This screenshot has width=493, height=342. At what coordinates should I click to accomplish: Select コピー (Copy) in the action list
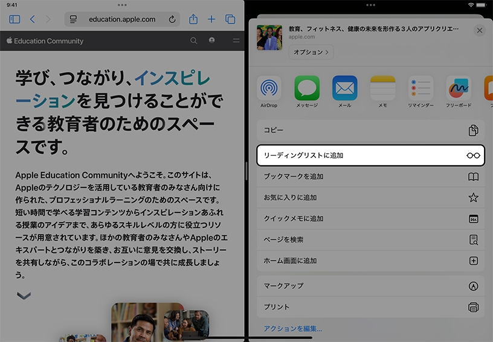369,130
